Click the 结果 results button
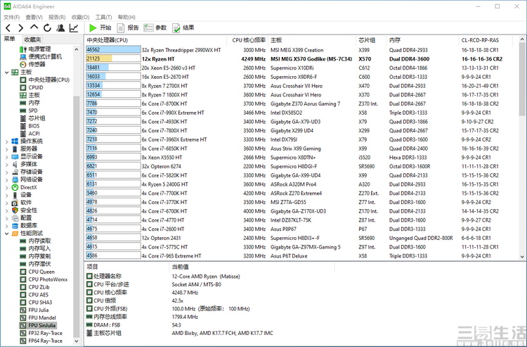 (x=183, y=28)
